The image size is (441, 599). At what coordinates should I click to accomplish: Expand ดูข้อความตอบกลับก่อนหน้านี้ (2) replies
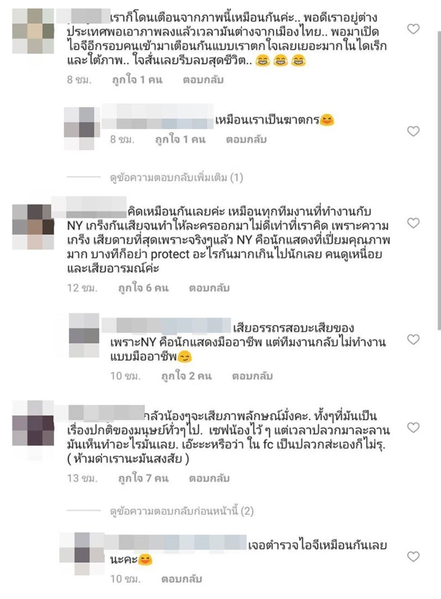pos(182,511)
